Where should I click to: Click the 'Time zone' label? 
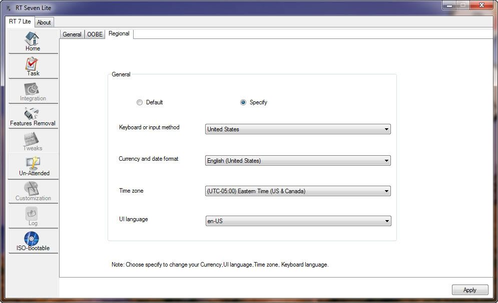[x=131, y=191]
